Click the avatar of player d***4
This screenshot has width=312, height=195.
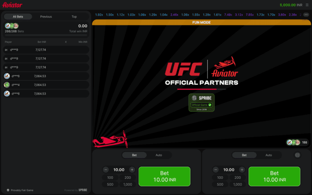7,85
